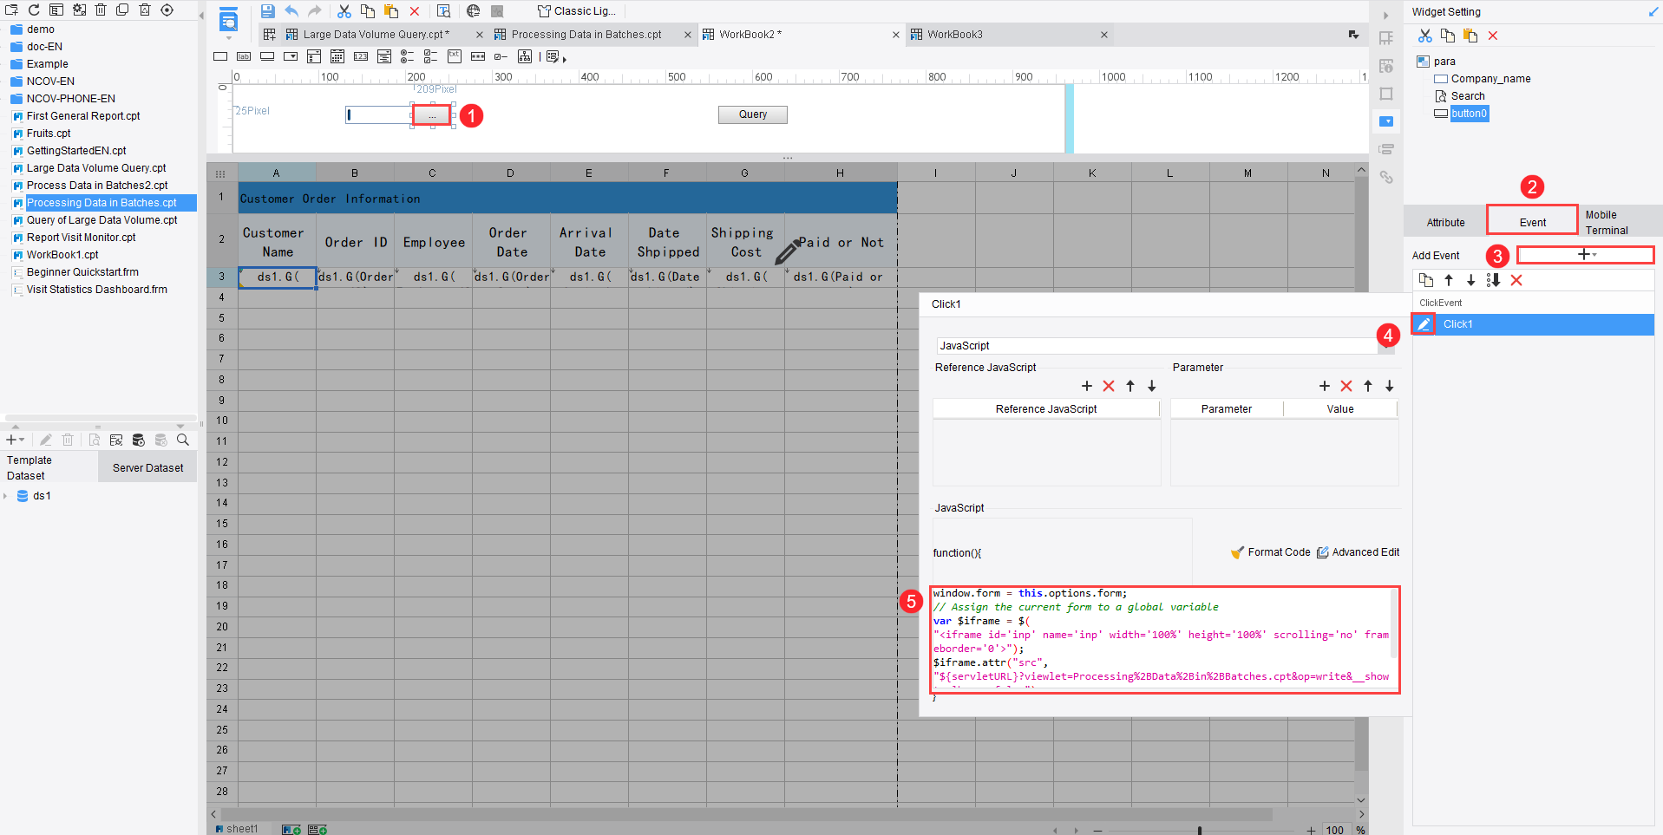Click the Format Code broom icon
1663x835 pixels.
(x=1237, y=552)
